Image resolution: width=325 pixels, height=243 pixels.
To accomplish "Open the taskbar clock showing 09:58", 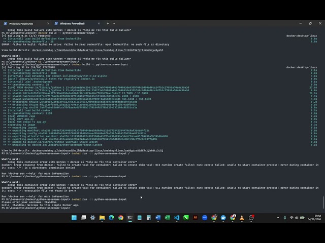I will (314, 218).
